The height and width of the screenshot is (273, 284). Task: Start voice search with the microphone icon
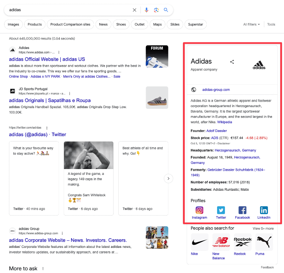146,10
